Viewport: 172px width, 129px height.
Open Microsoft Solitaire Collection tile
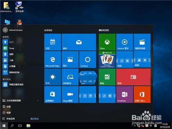[107, 60]
